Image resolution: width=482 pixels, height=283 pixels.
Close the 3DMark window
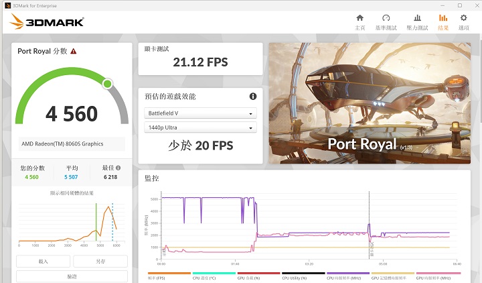[x=477, y=5]
